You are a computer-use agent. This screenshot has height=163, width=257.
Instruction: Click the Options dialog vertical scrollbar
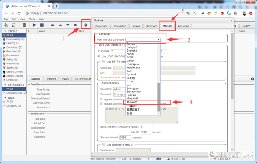[232, 66]
